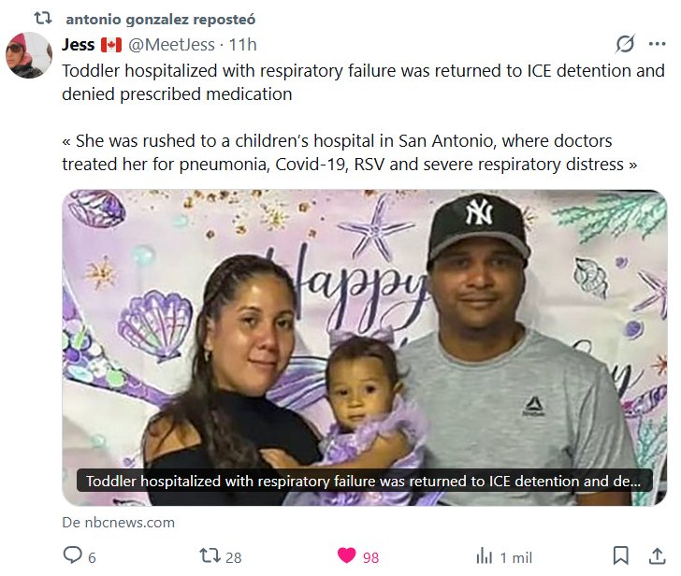This screenshot has height=576, width=681.
Task: Open Jess's profile picture avatar
Action: 29,55
